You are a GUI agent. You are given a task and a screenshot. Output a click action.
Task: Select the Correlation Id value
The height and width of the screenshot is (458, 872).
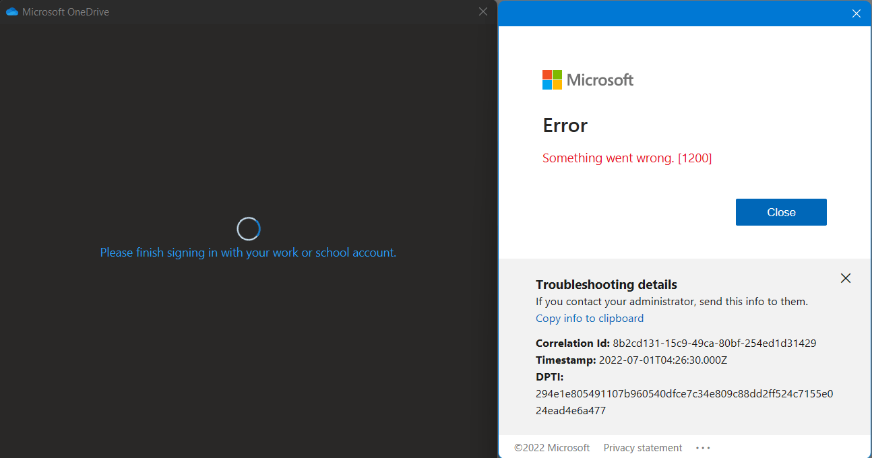pos(714,343)
